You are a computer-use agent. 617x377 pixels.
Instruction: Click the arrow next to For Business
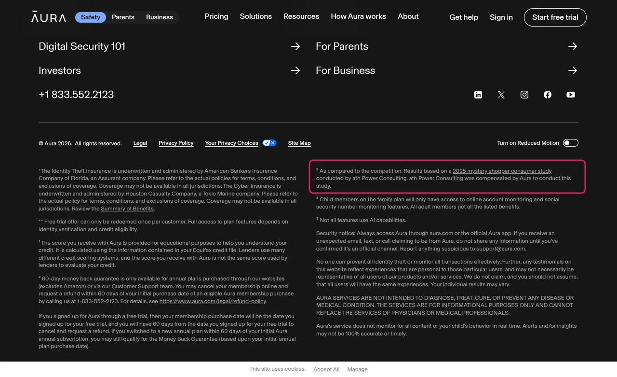pyautogui.click(x=573, y=70)
